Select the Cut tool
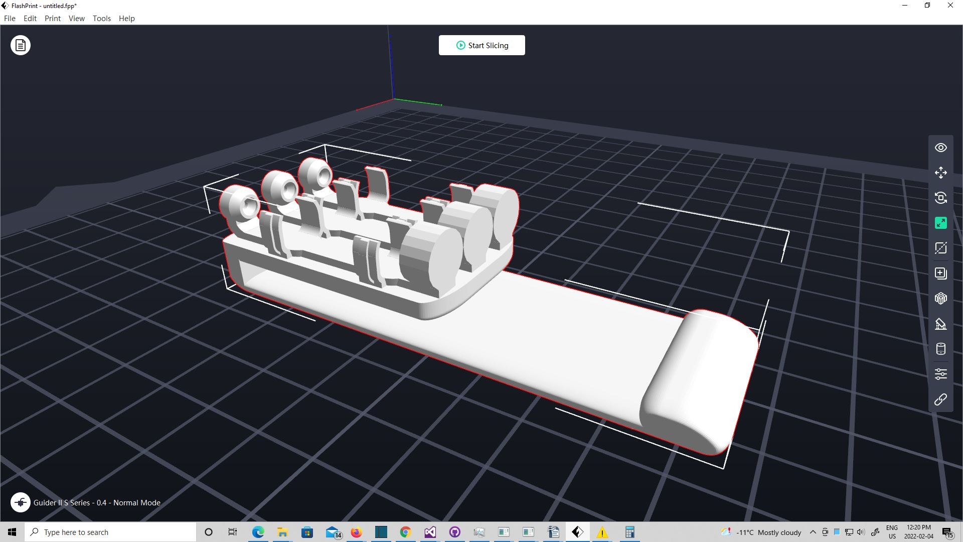The image size is (963, 542). click(940, 248)
